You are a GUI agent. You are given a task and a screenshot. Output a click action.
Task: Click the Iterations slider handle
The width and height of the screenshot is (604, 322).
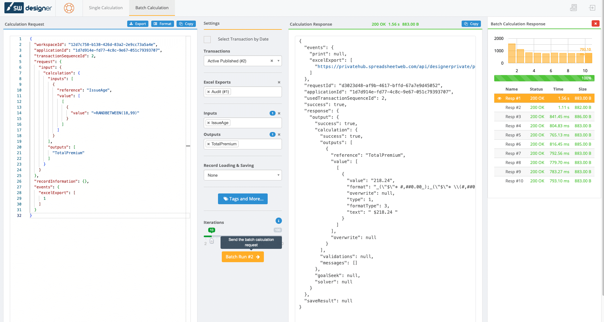(x=212, y=241)
